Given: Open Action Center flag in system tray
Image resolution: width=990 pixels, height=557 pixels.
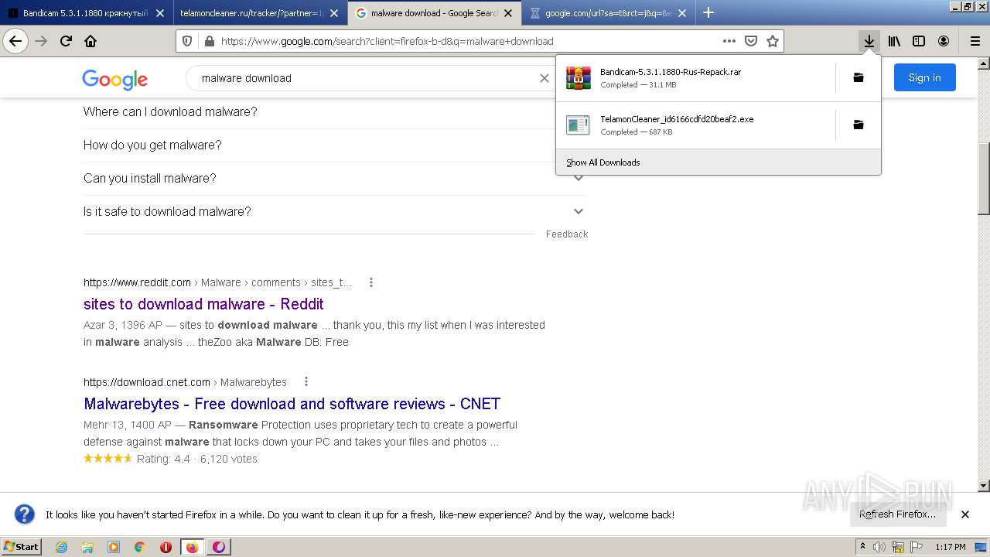Looking at the screenshot, I should 916,547.
